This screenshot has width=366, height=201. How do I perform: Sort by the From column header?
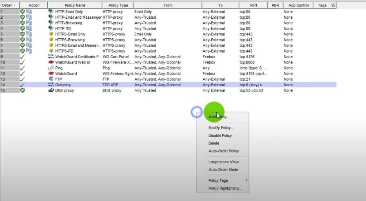pos(168,5)
